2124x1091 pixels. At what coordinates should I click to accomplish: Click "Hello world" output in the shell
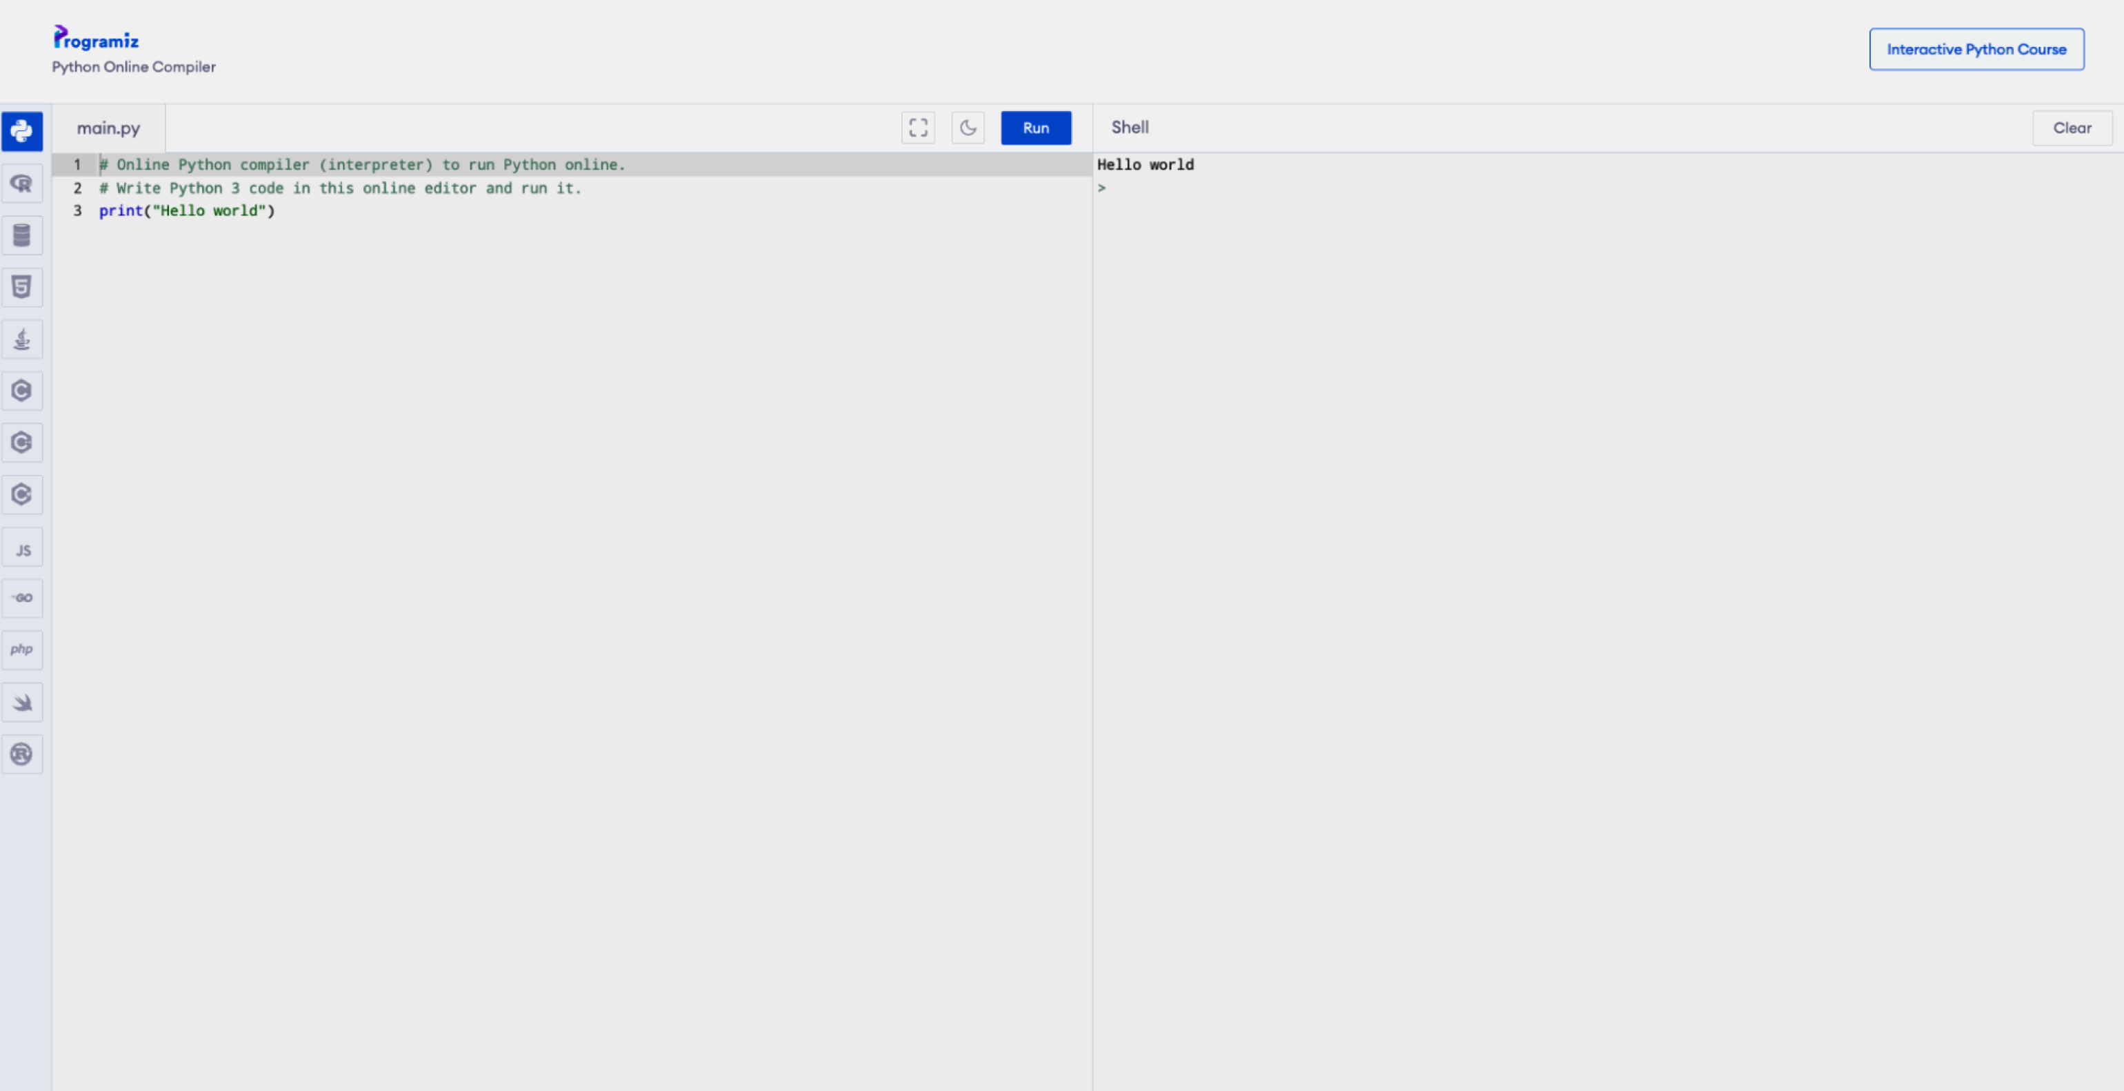click(x=1145, y=165)
